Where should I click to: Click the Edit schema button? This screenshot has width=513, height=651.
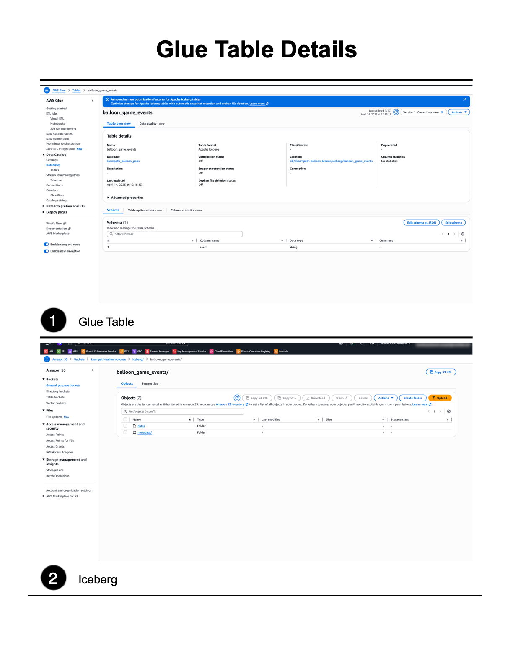453,223
